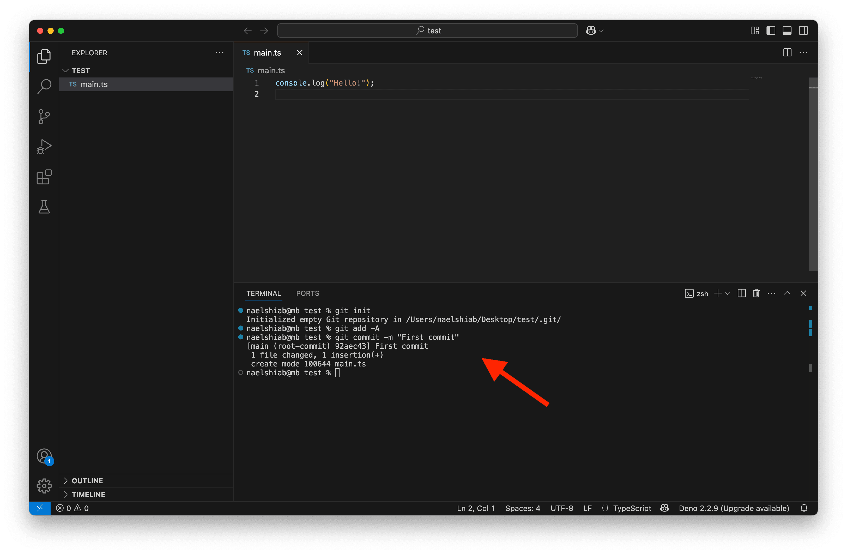The height and width of the screenshot is (554, 847).
Task: Select main.ts in the Explorer tree
Action: point(146,85)
